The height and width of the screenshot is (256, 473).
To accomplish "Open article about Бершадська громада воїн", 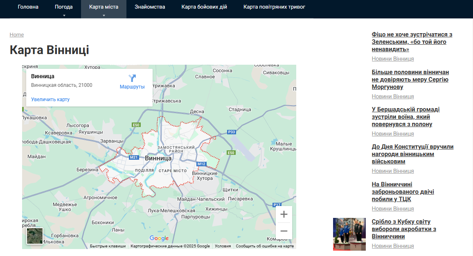I will coord(406,116).
